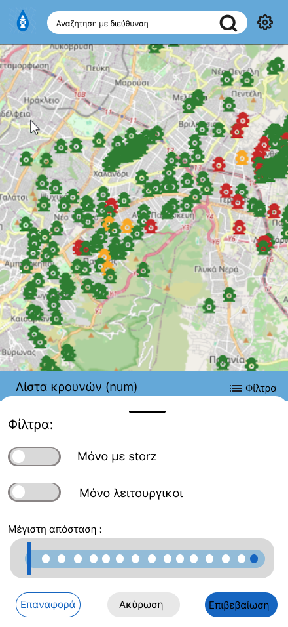
Task: Tap right green hydrant under Νέα Πεντέλη label
Action: pos(247,79)
